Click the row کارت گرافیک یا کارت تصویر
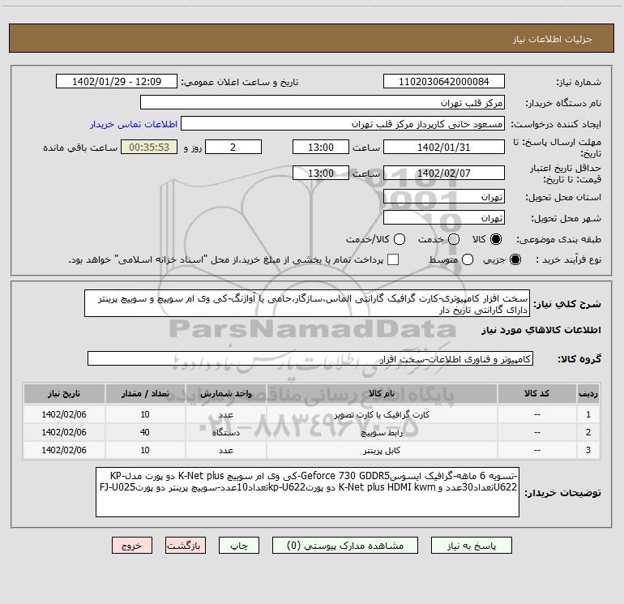 tap(312, 414)
